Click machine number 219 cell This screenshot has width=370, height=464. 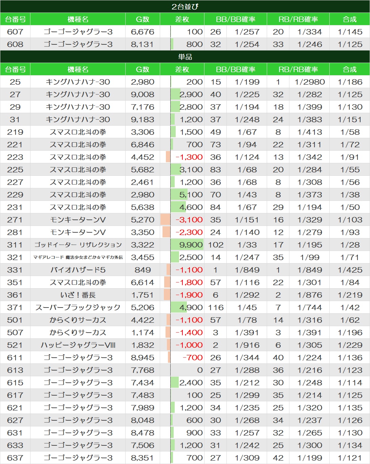pos(15,132)
